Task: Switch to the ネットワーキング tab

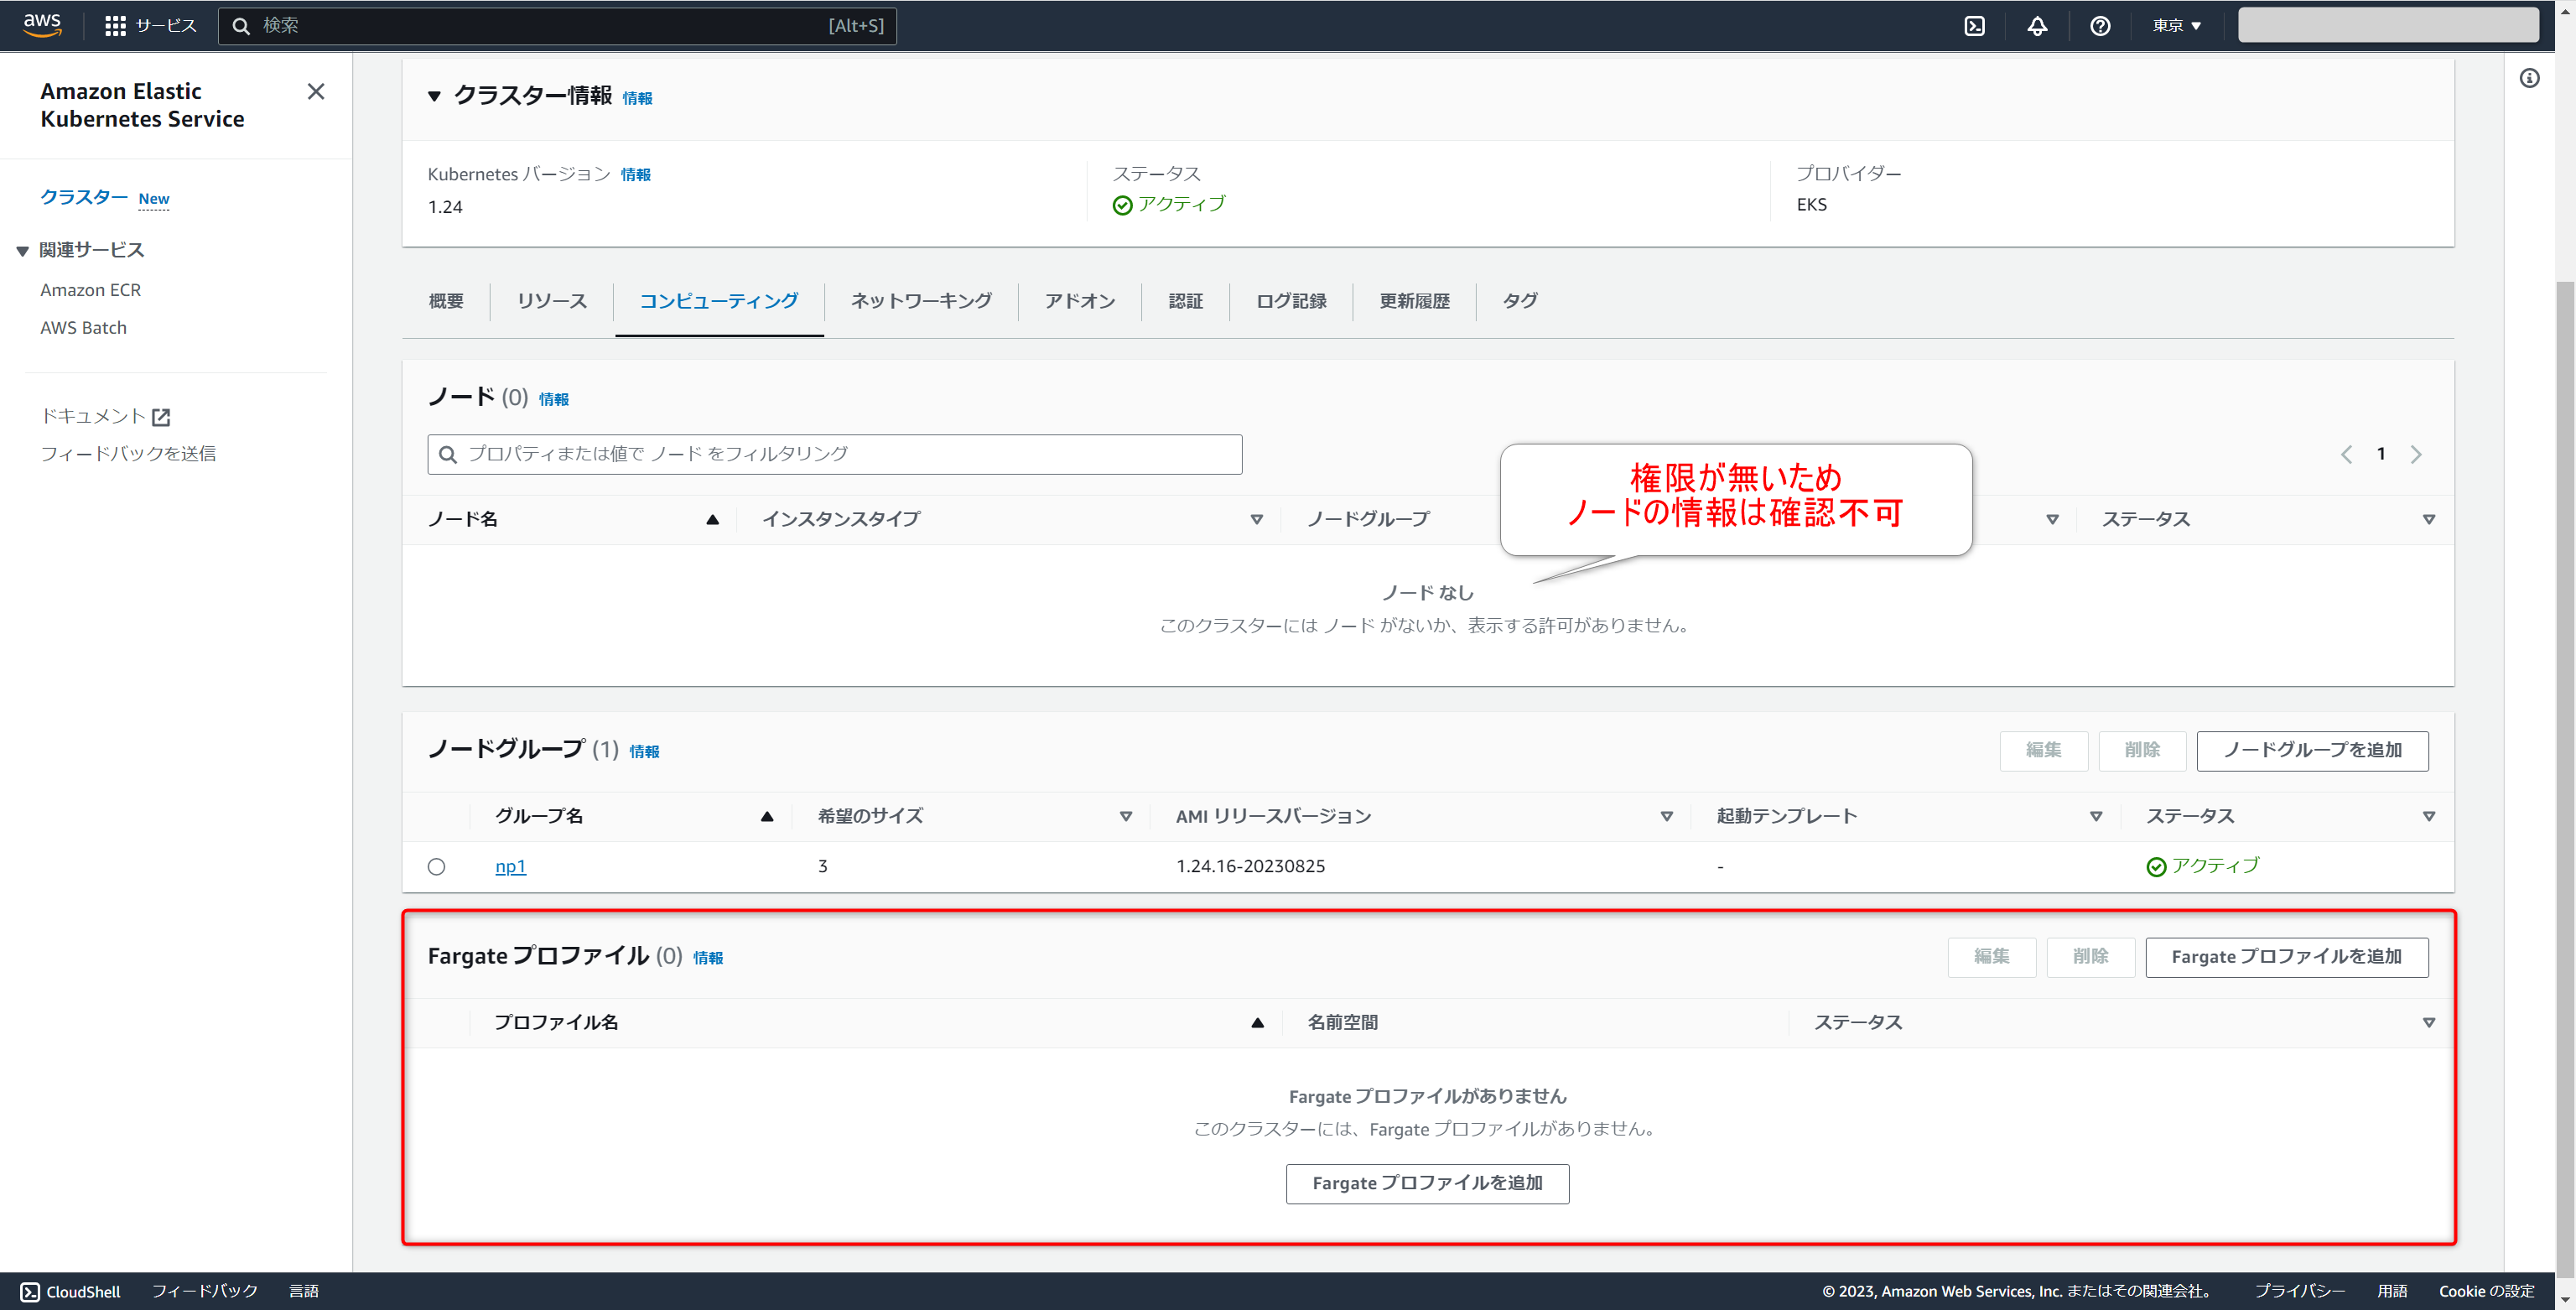Action: click(x=920, y=301)
